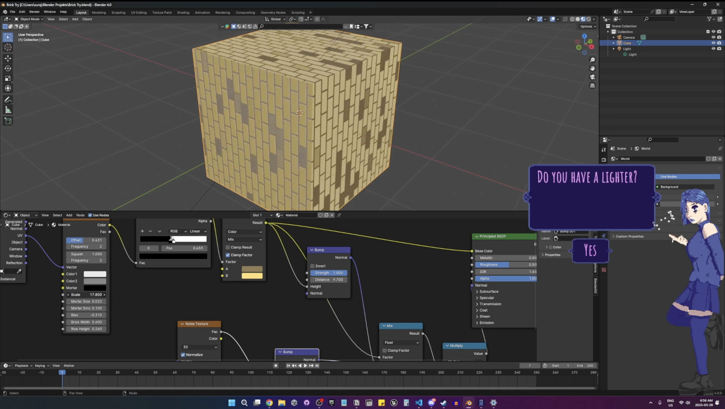Open Blender from the Windows taskbar
The image size is (725, 409).
pos(468,403)
